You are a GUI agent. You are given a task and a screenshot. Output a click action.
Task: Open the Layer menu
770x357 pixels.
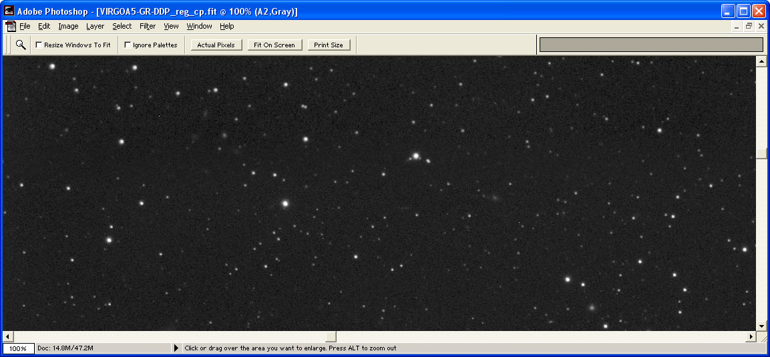tap(95, 27)
